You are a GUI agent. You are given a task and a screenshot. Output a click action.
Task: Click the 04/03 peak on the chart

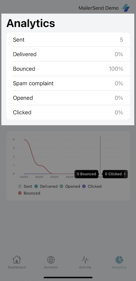click(24, 140)
